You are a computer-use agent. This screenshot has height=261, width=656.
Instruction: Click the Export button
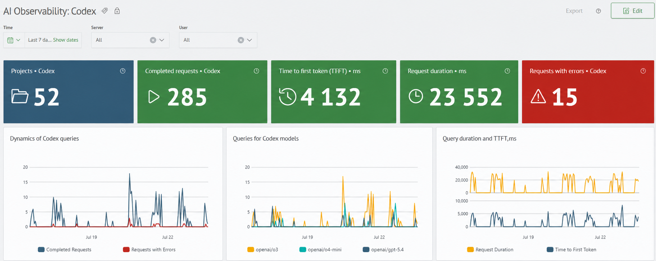point(574,11)
